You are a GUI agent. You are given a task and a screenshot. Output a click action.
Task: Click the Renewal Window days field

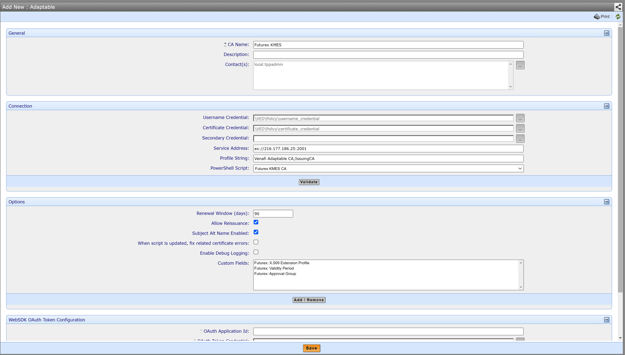273,214
